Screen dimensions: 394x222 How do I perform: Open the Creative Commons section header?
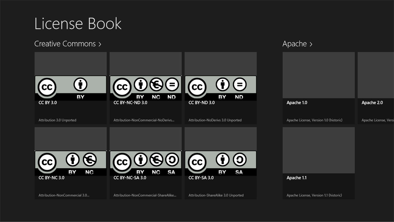(68, 44)
